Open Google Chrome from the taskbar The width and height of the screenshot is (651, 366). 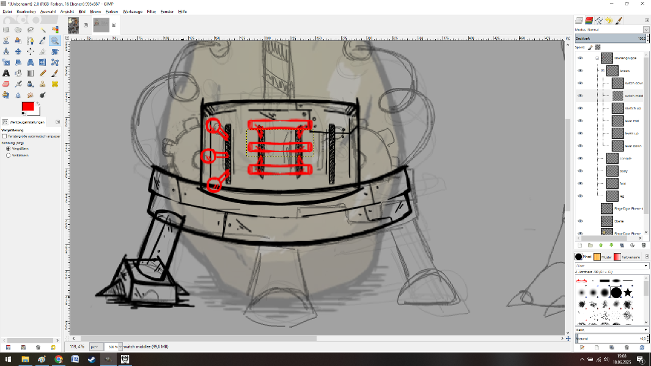(58, 359)
